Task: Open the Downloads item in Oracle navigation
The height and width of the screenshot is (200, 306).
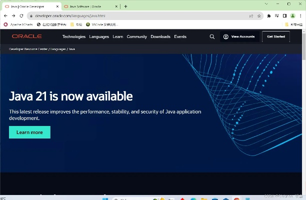Action: pyautogui.click(x=160, y=36)
